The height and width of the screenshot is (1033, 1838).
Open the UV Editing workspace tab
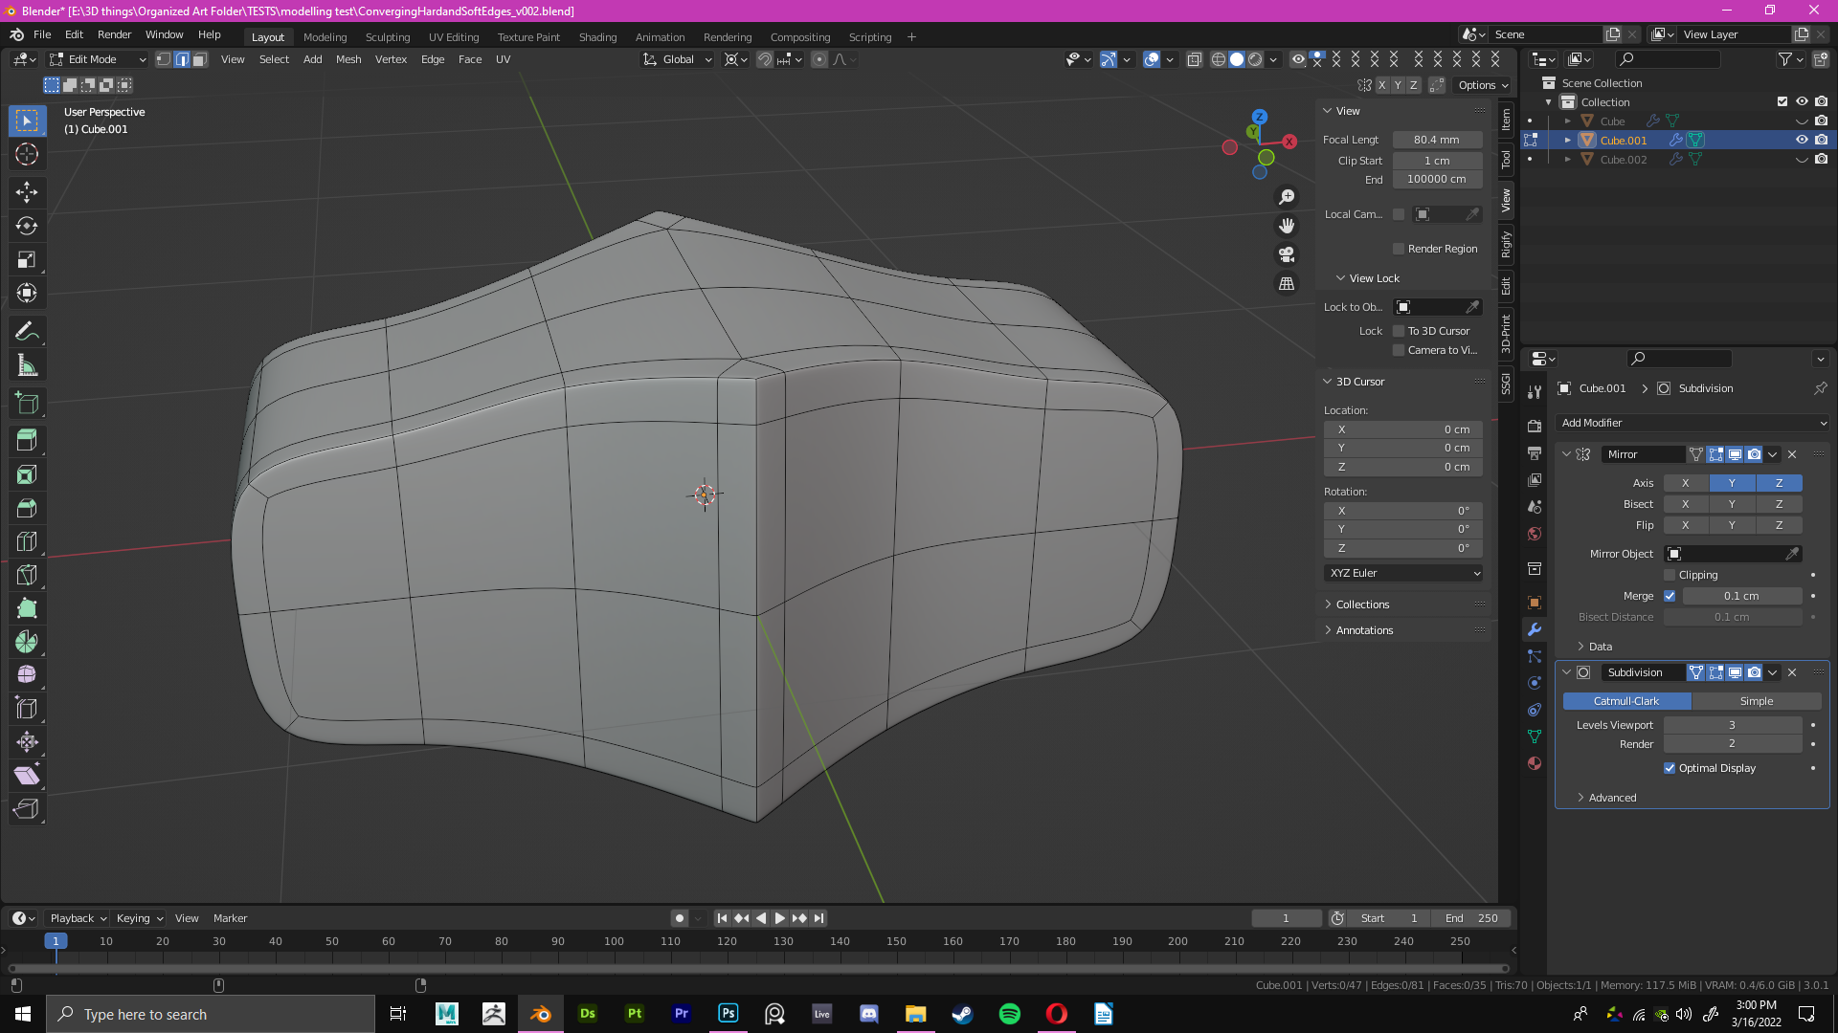454,37
